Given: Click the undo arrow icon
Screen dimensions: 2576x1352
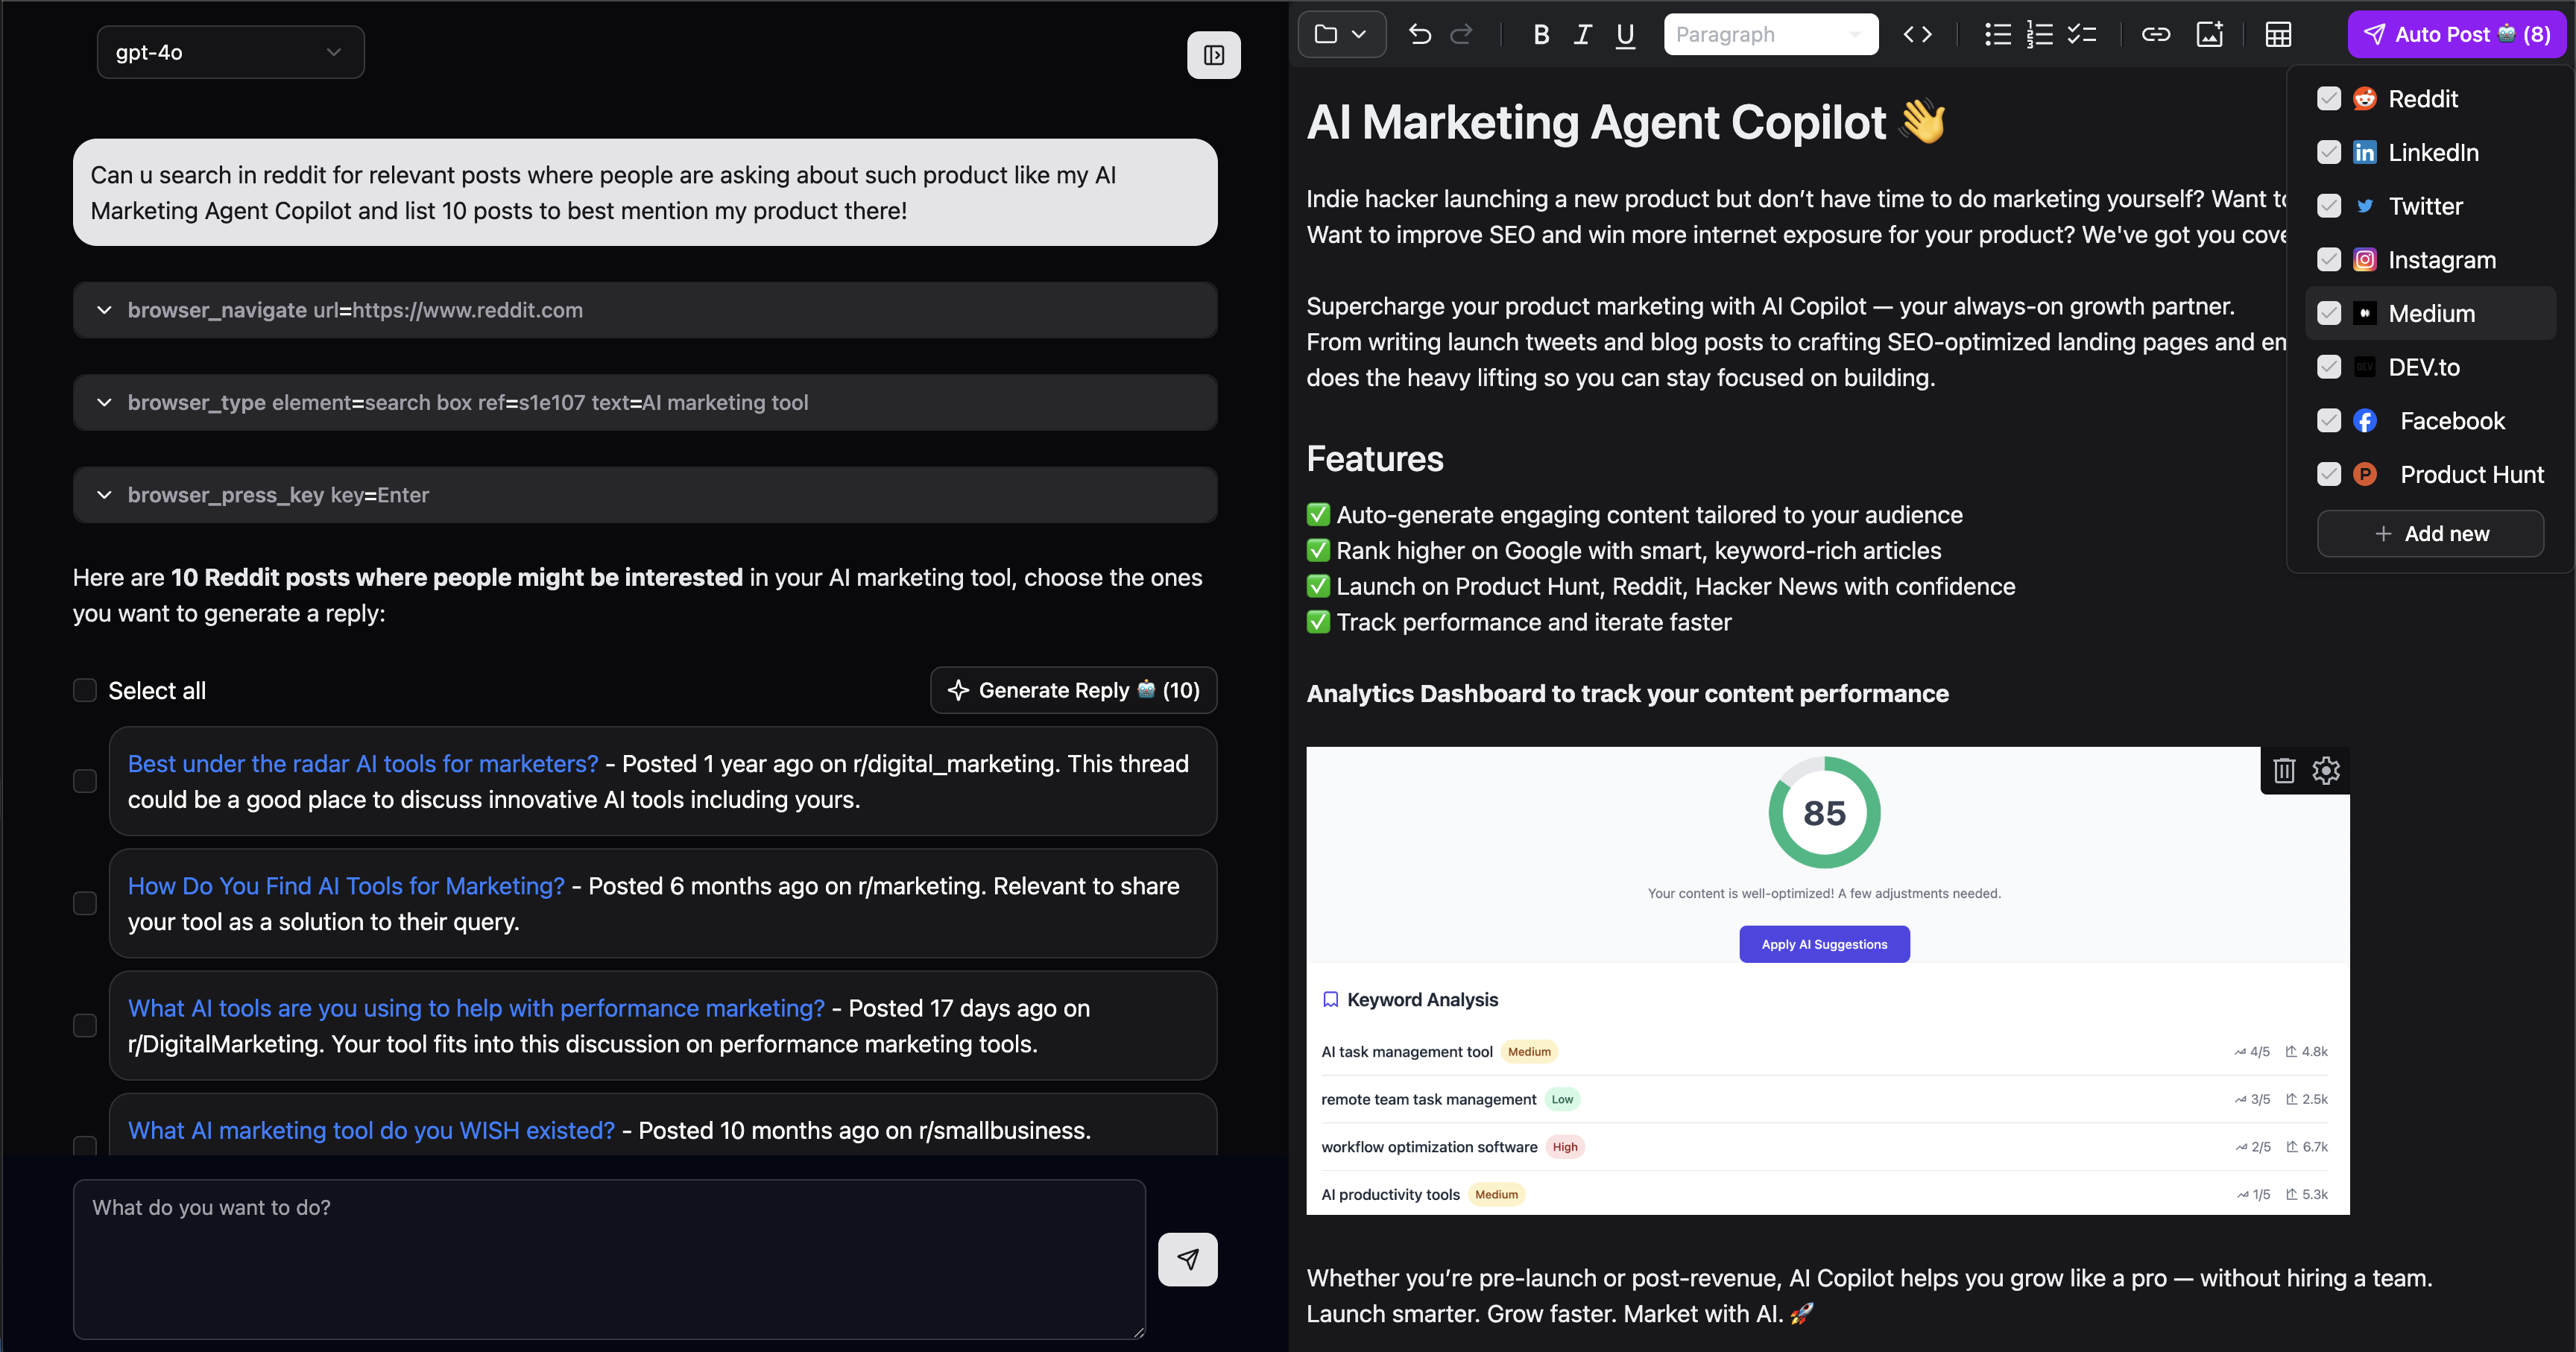Looking at the screenshot, I should pyautogui.click(x=1419, y=35).
